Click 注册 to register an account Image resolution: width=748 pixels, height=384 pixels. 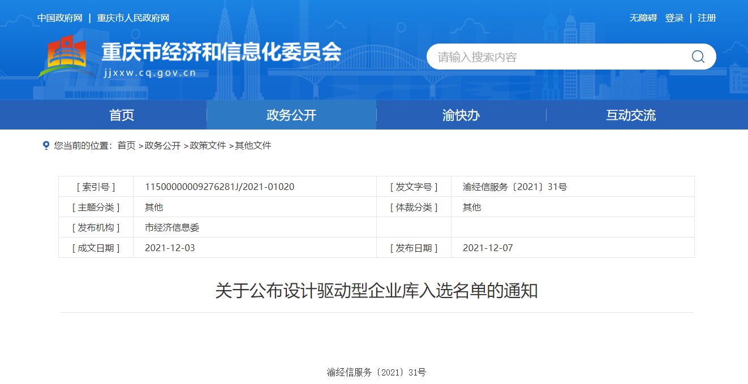(707, 18)
